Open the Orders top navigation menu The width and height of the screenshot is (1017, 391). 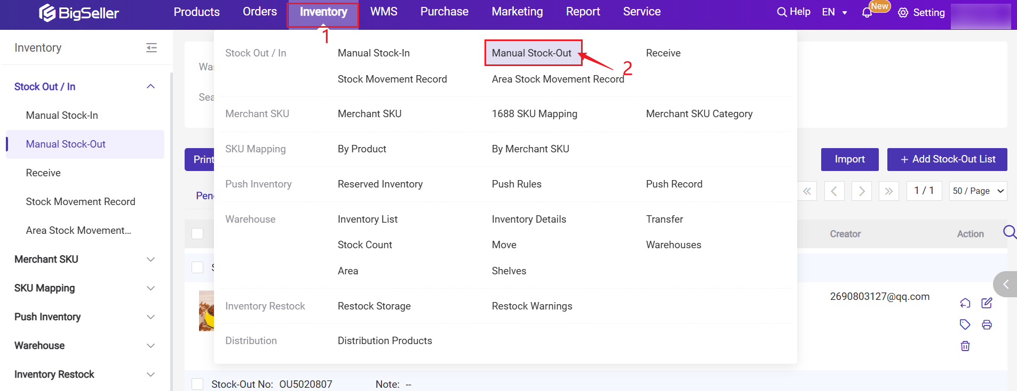point(260,12)
